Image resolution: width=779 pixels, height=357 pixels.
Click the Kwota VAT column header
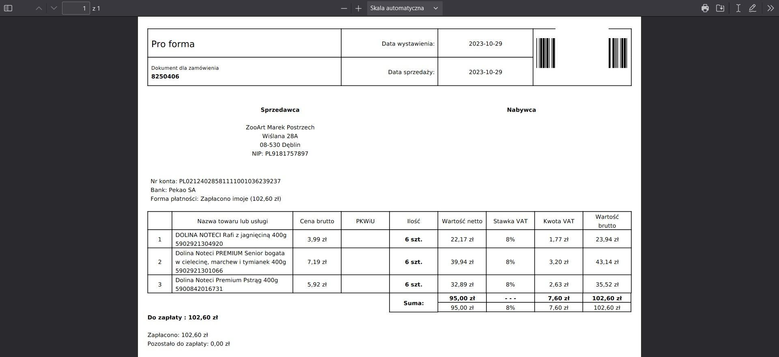coord(559,221)
